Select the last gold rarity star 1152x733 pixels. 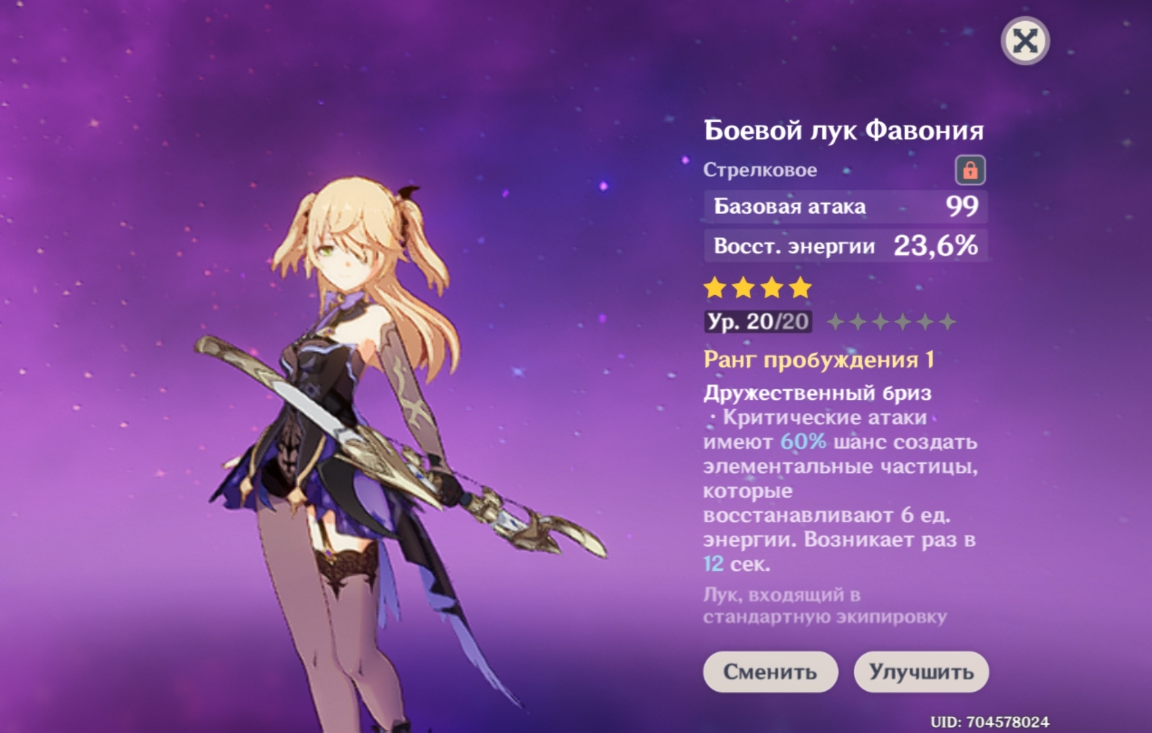tap(801, 288)
